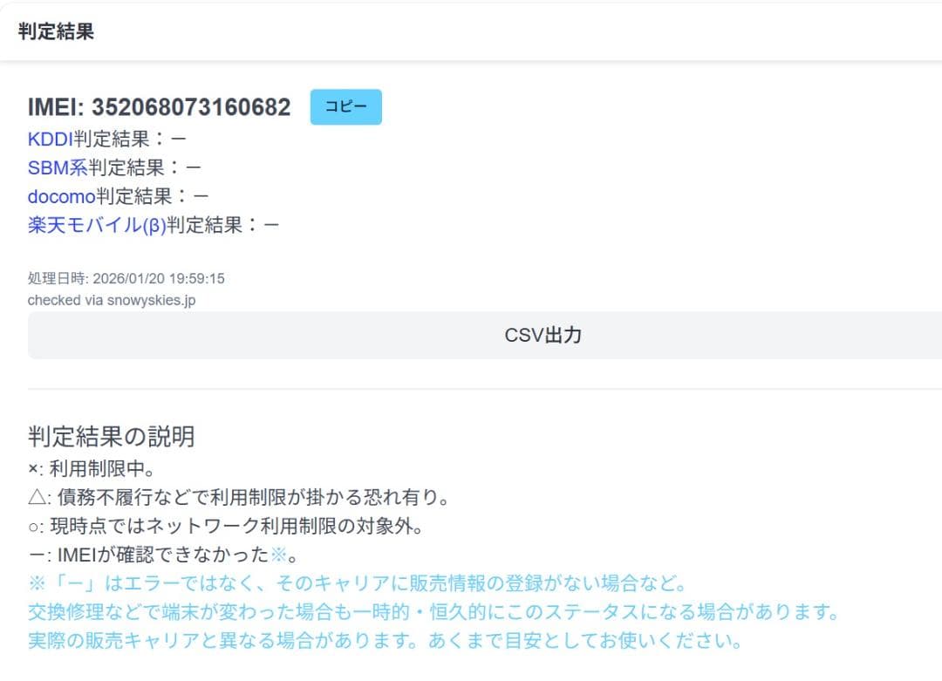Click the 処理日時 2026/01/20 19:59:15 timestamp
The image size is (942, 681).
click(126, 279)
